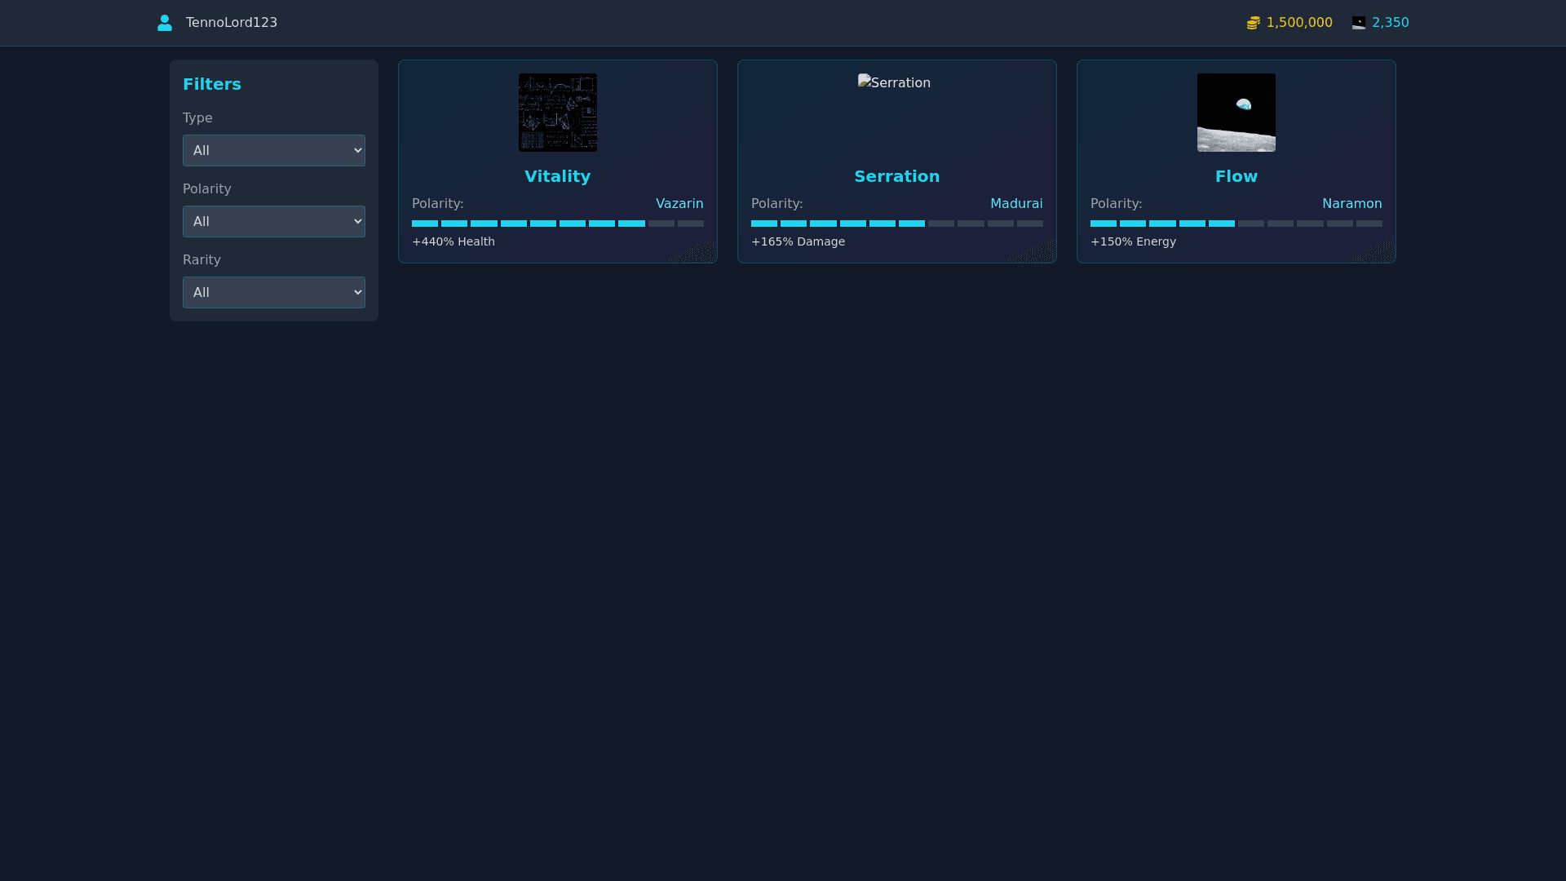Click the platinum currency icon

coord(1359,23)
